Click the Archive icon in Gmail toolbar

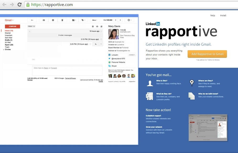44,20
